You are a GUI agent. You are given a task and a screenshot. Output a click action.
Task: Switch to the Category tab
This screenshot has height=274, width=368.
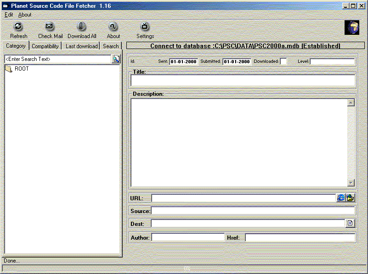[x=16, y=46]
